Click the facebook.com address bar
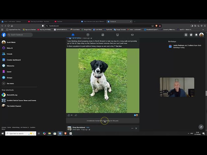Viewport: 207px width, 155px height. (98, 26)
